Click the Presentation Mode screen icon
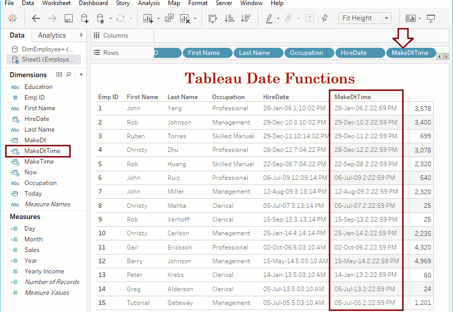 tap(431, 18)
